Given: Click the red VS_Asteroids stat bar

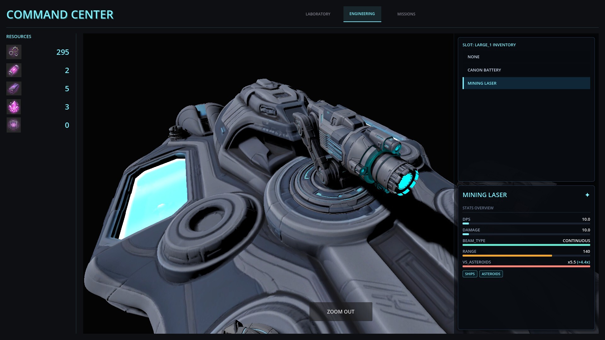Looking at the screenshot, I should point(526,266).
